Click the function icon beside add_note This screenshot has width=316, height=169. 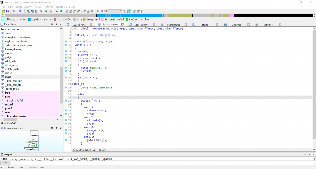point(2,61)
